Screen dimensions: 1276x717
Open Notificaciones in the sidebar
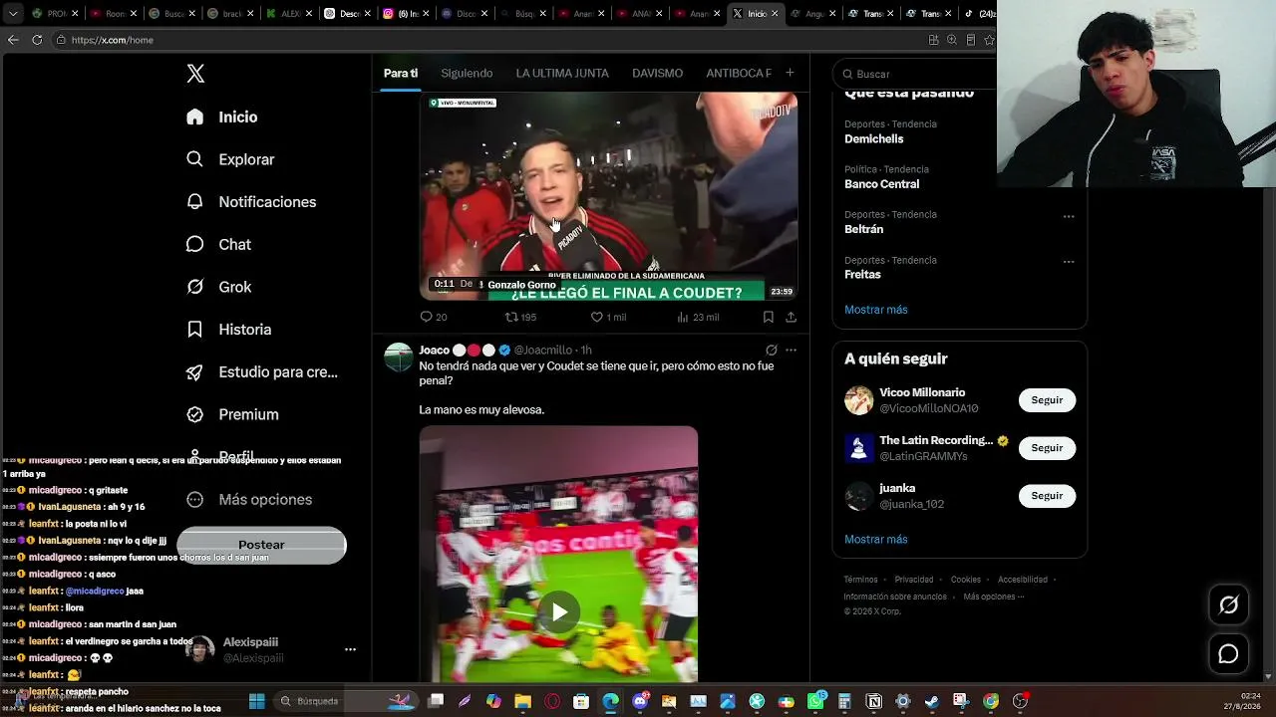click(251, 201)
